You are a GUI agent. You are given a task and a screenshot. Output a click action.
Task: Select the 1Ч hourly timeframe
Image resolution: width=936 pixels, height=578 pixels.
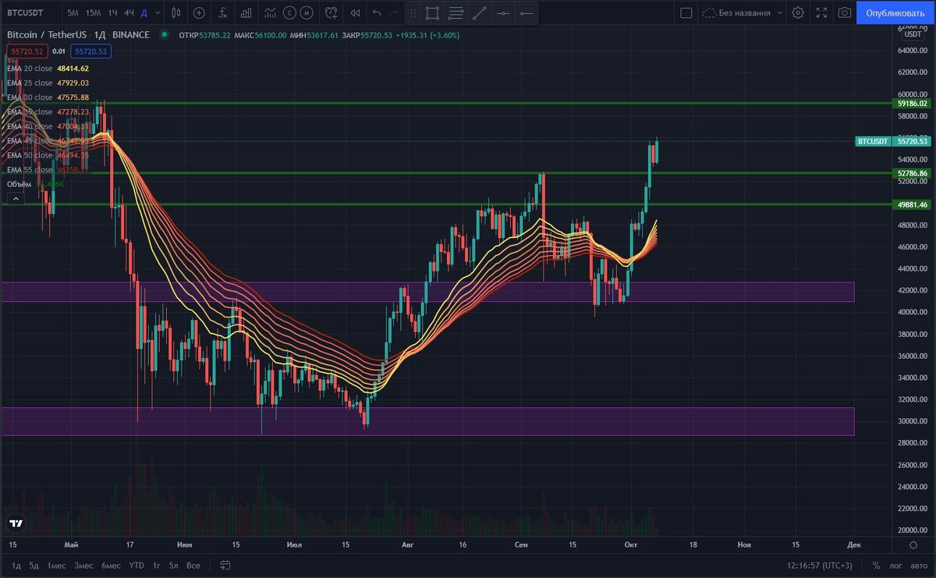tap(113, 12)
